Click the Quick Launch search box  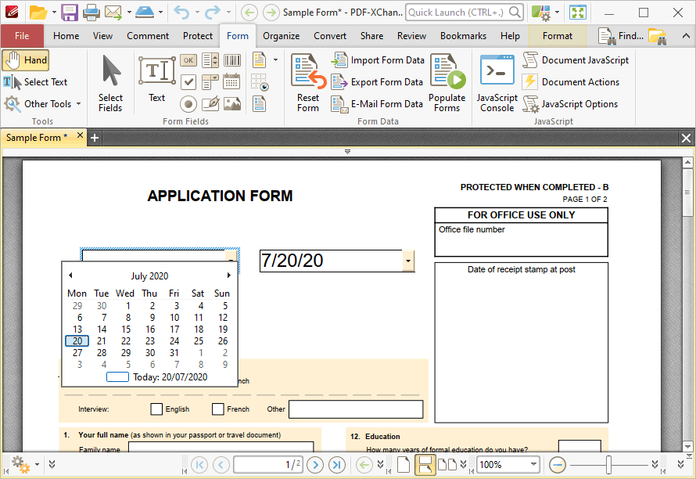click(x=465, y=13)
